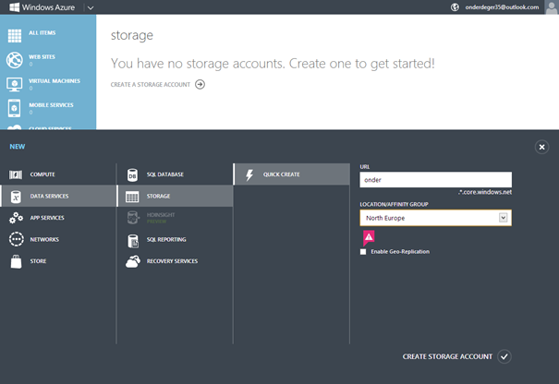Image resolution: width=559 pixels, height=384 pixels.
Task: Click the Networks icon
Action: coord(17,239)
